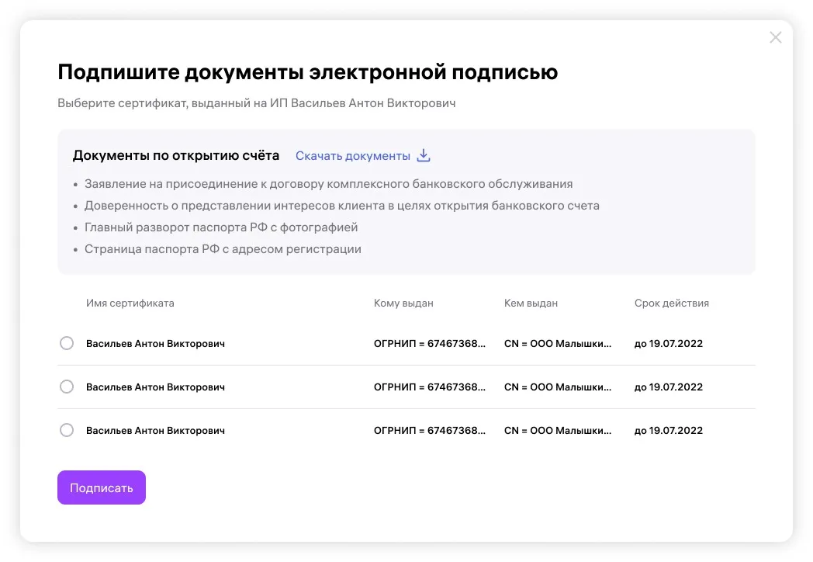The height and width of the screenshot is (562, 813).
Task: Click the Доверенность о представлении интересов item
Action: click(x=341, y=206)
